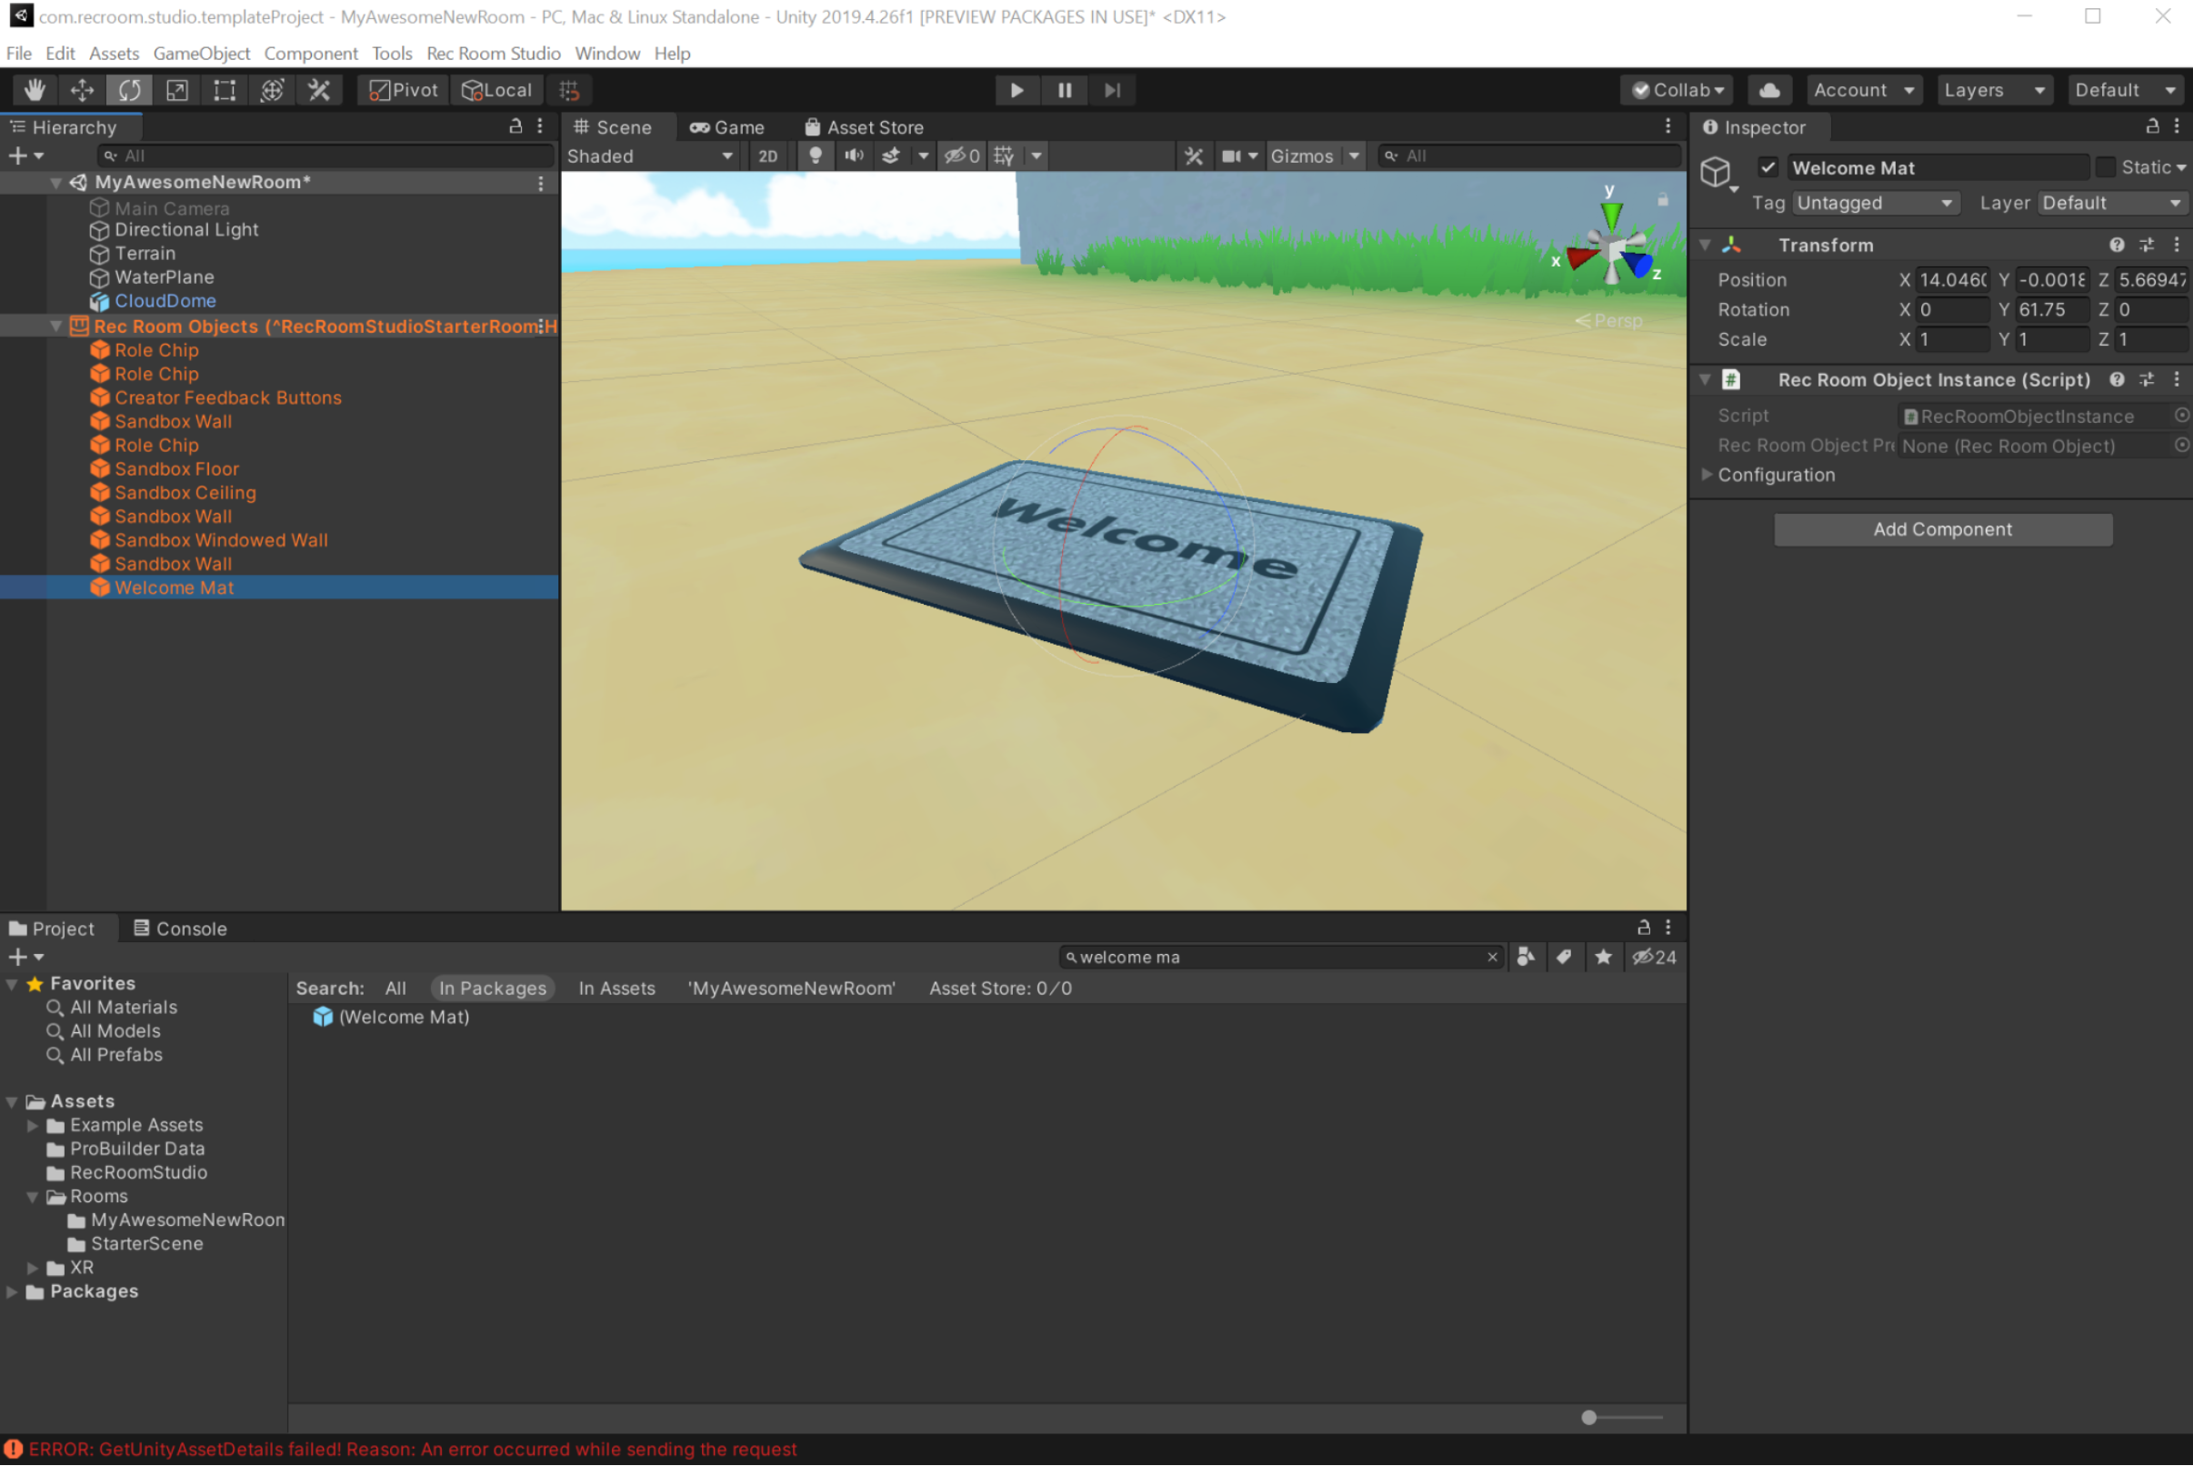The width and height of the screenshot is (2193, 1466).
Task: Toggle 2D scene view mode
Action: 767,156
